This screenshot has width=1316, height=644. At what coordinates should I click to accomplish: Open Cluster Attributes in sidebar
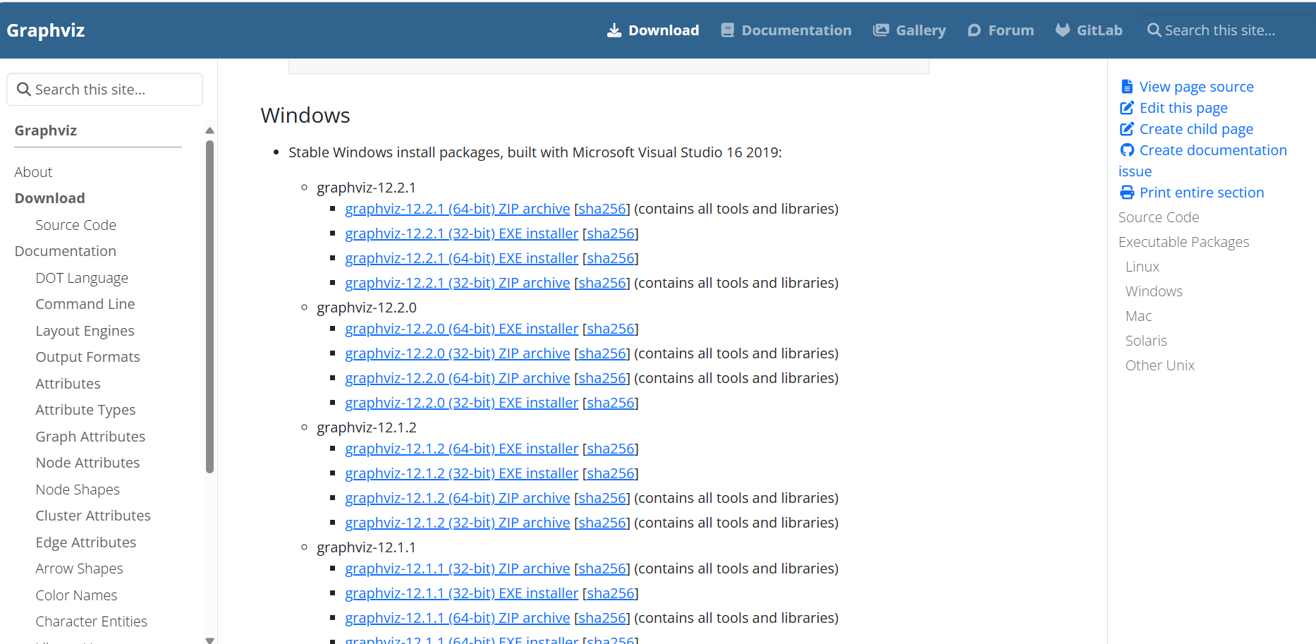93,516
